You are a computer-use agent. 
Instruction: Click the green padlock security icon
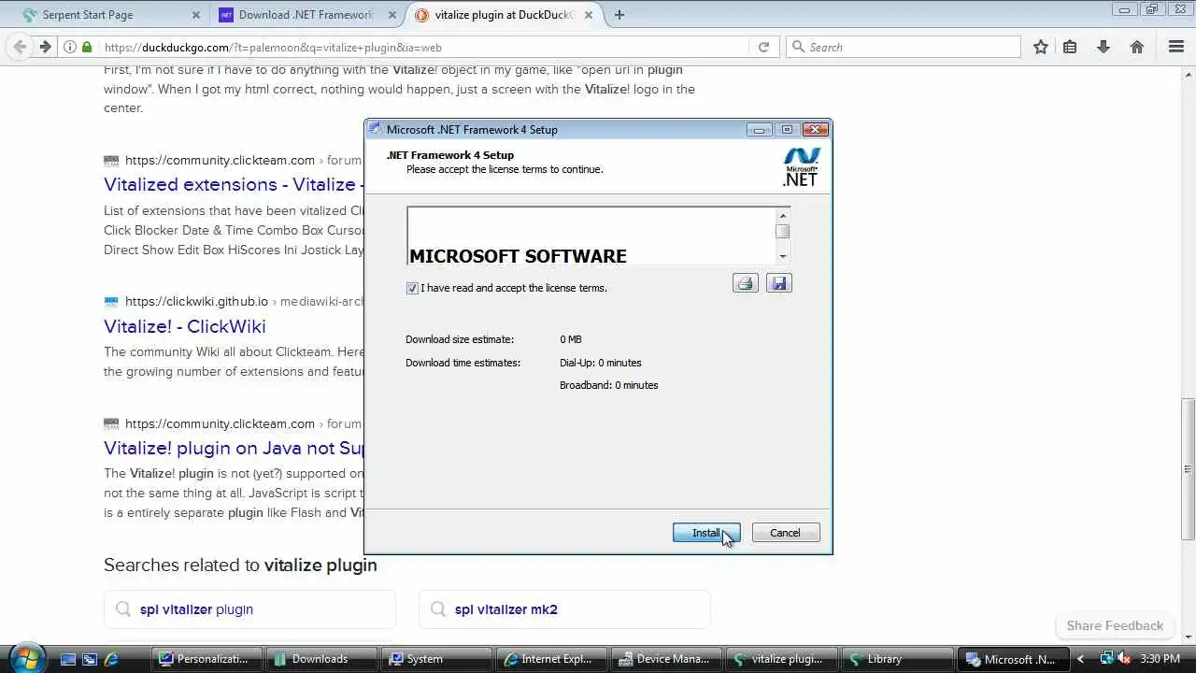pyautogui.click(x=88, y=47)
